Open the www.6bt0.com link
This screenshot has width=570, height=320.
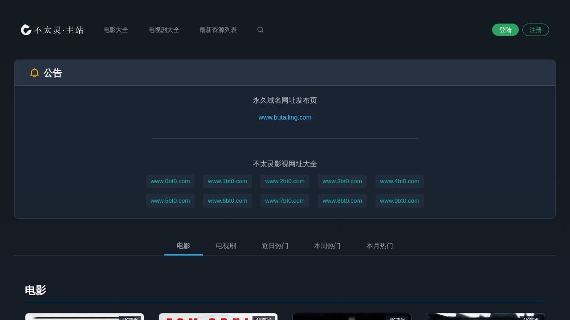point(228,201)
